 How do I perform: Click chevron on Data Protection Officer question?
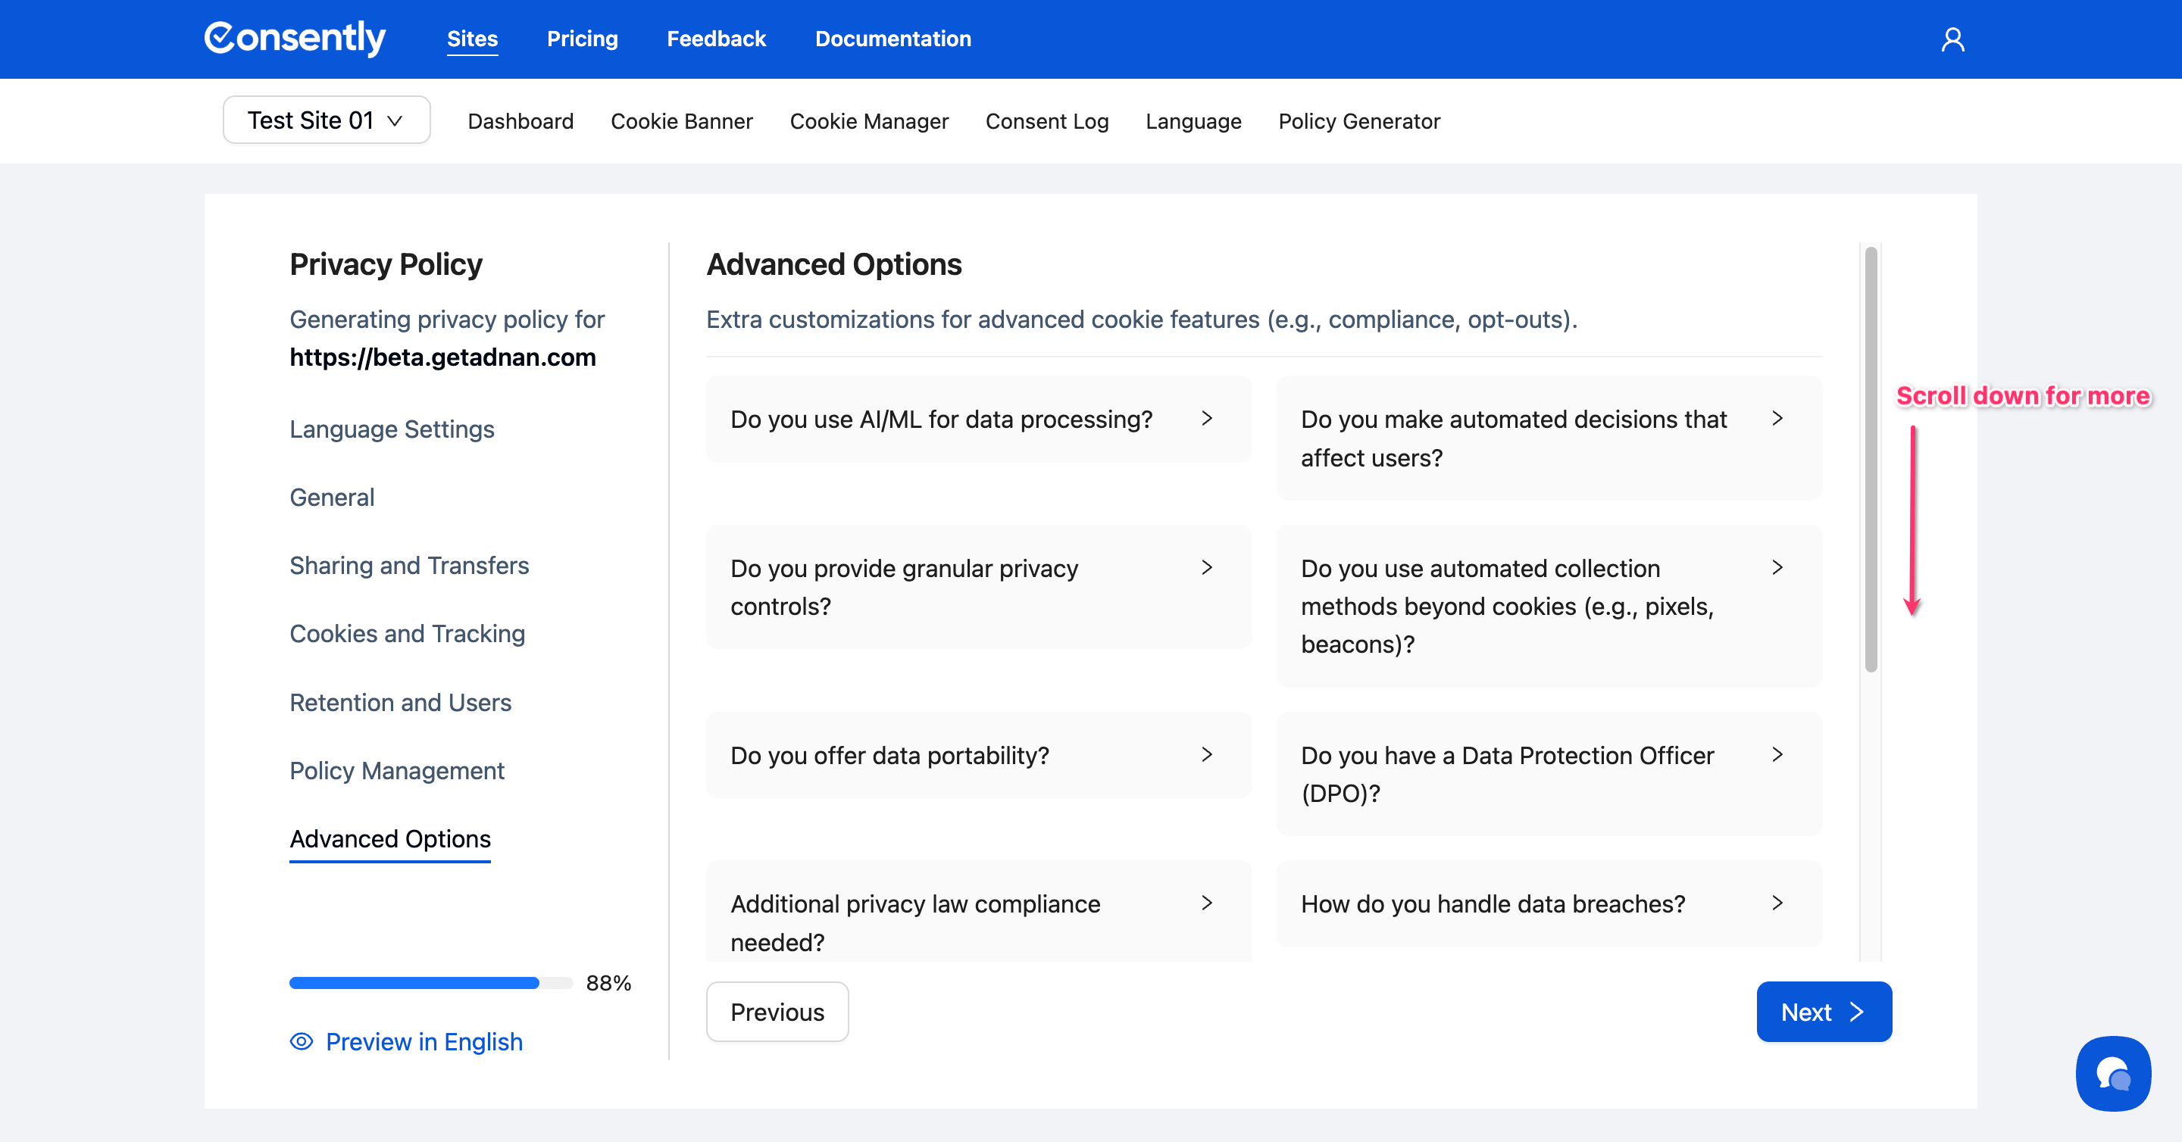pos(1777,754)
